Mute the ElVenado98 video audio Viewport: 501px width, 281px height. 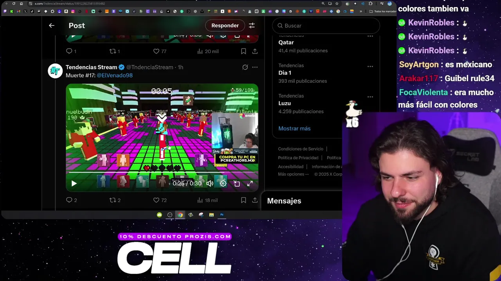click(210, 183)
